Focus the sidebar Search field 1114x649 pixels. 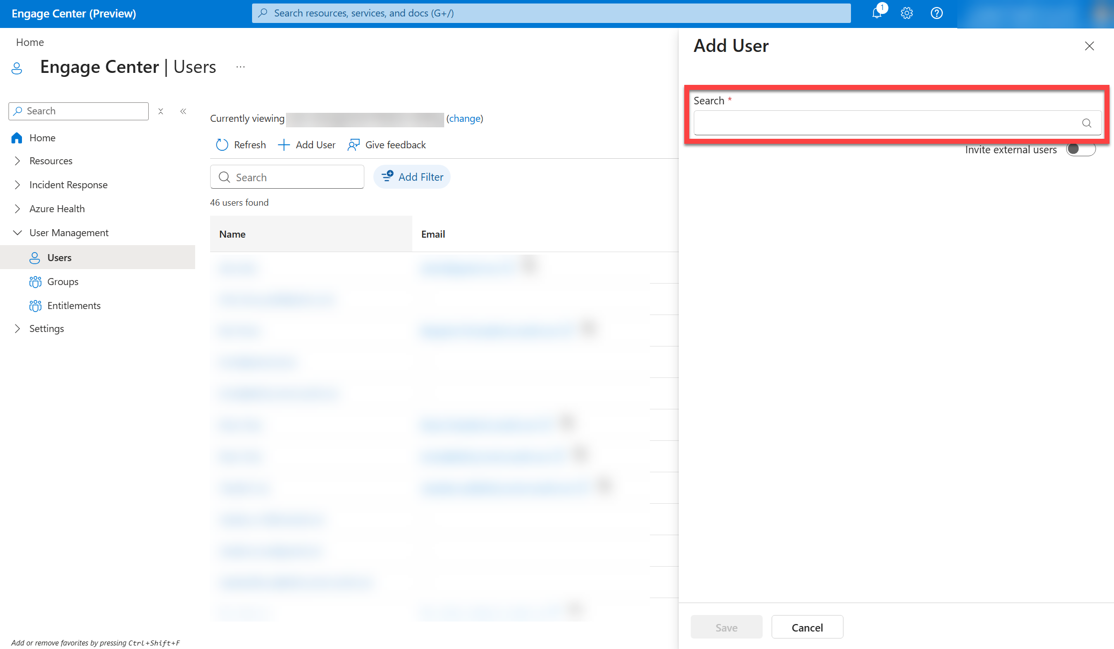[x=78, y=111]
